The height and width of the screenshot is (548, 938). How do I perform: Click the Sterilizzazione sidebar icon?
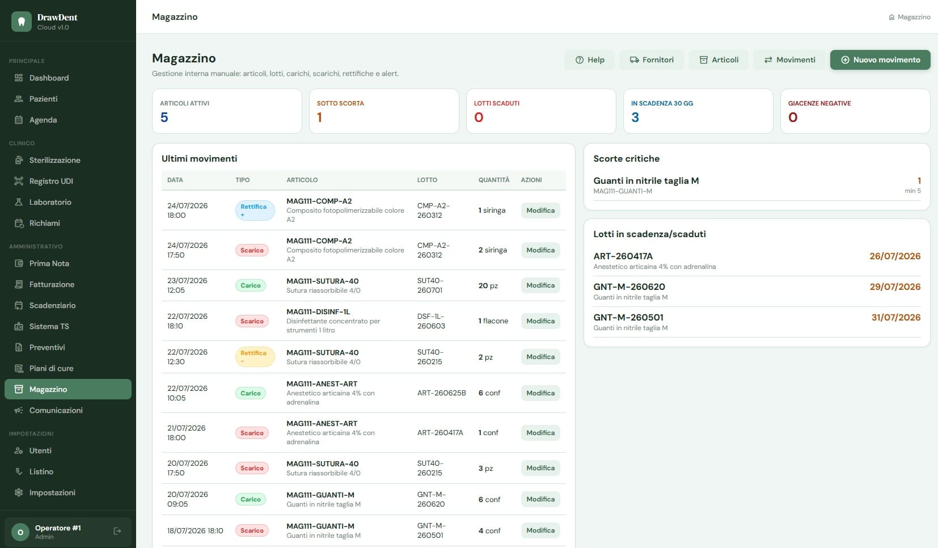coord(19,160)
